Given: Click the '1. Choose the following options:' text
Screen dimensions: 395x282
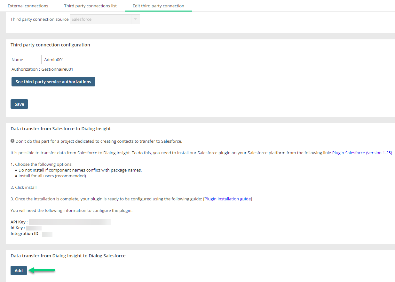Looking at the screenshot, I should 42,164.
